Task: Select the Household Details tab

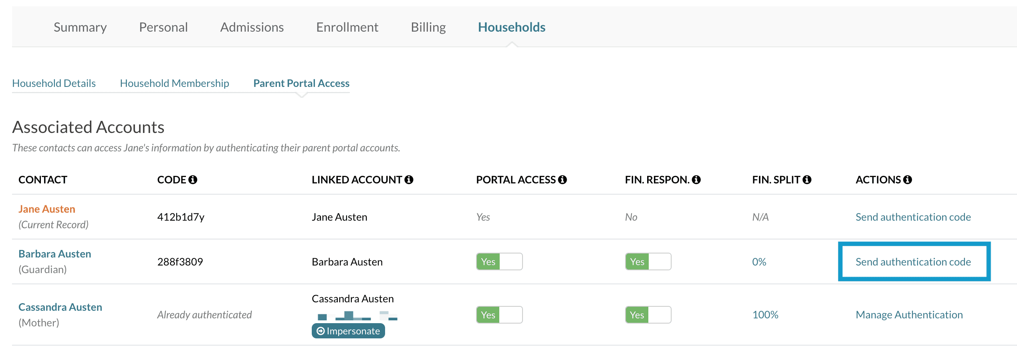Action: coord(54,83)
